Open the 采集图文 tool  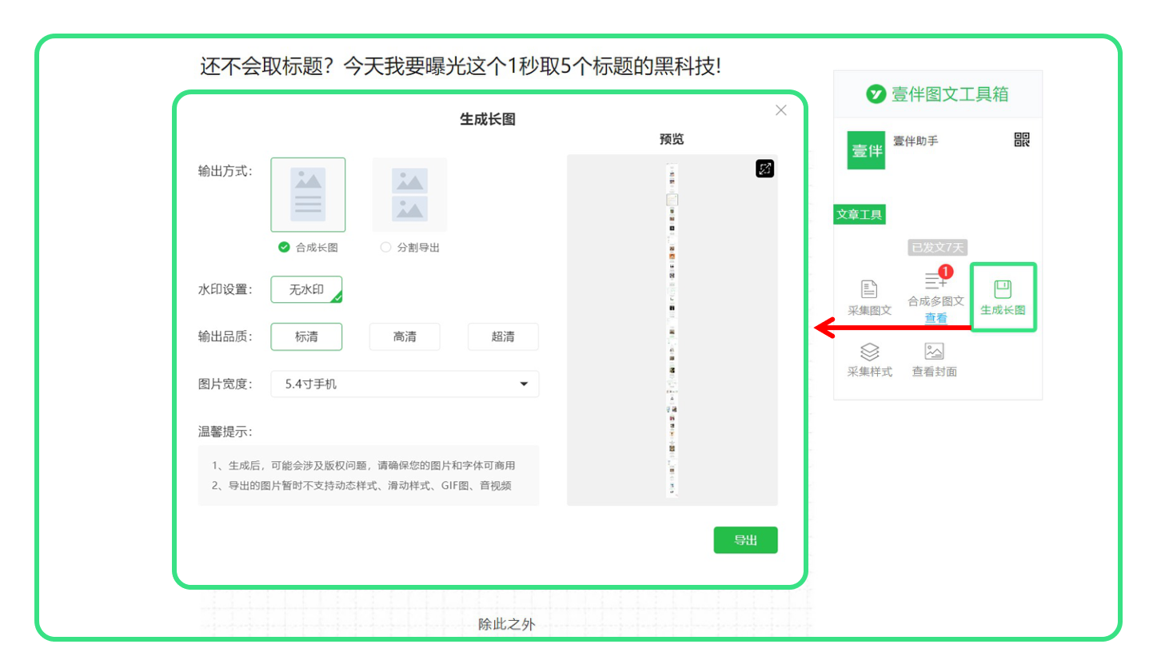(x=869, y=298)
